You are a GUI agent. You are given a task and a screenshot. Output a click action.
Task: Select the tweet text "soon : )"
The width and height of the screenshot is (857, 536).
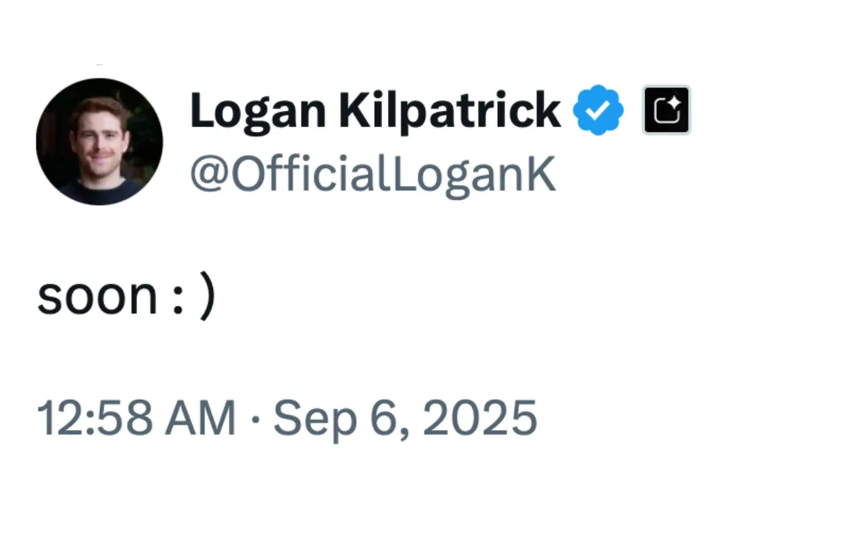coord(126,297)
